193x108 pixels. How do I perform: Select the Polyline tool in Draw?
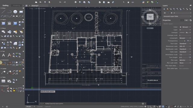tap(9, 12)
